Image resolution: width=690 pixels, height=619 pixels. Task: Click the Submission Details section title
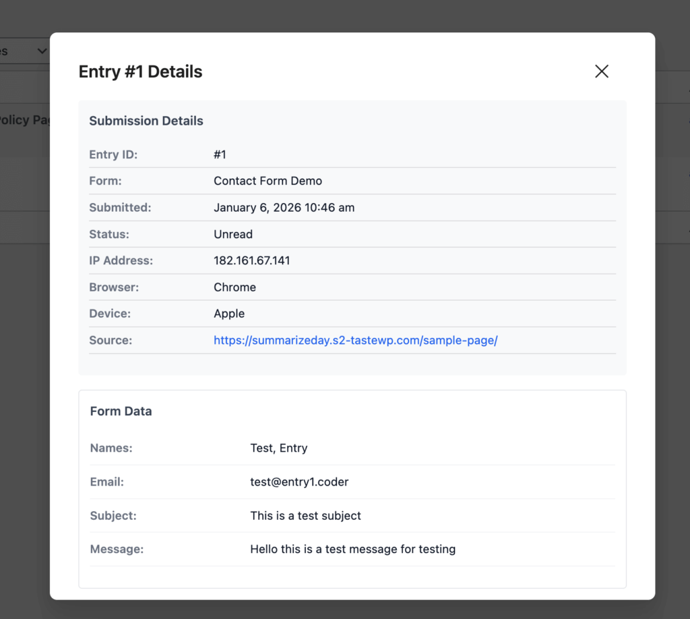coord(146,121)
